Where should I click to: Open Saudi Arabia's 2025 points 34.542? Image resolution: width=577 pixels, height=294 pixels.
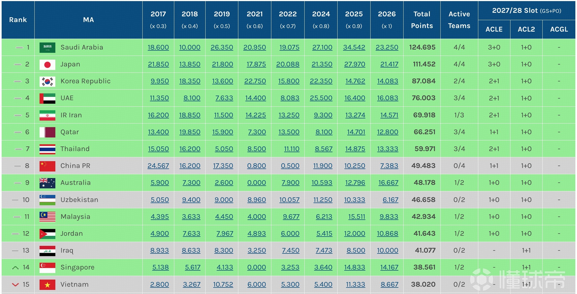pyautogui.click(x=354, y=47)
